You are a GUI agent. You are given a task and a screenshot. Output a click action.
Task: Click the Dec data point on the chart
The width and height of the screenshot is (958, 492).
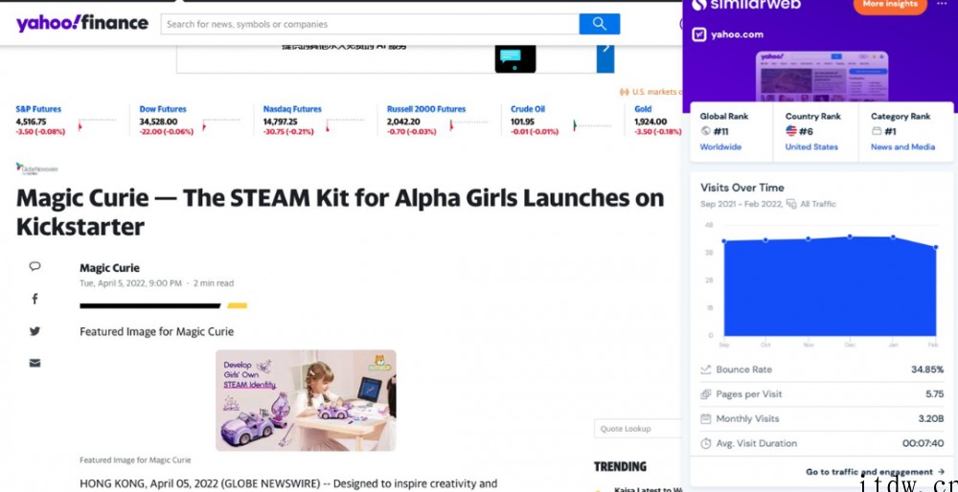850,236
